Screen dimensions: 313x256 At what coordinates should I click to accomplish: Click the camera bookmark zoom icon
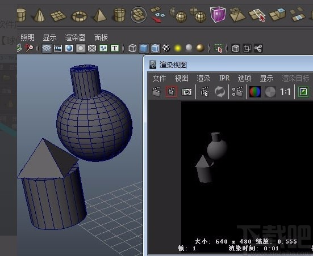point(29,48)
